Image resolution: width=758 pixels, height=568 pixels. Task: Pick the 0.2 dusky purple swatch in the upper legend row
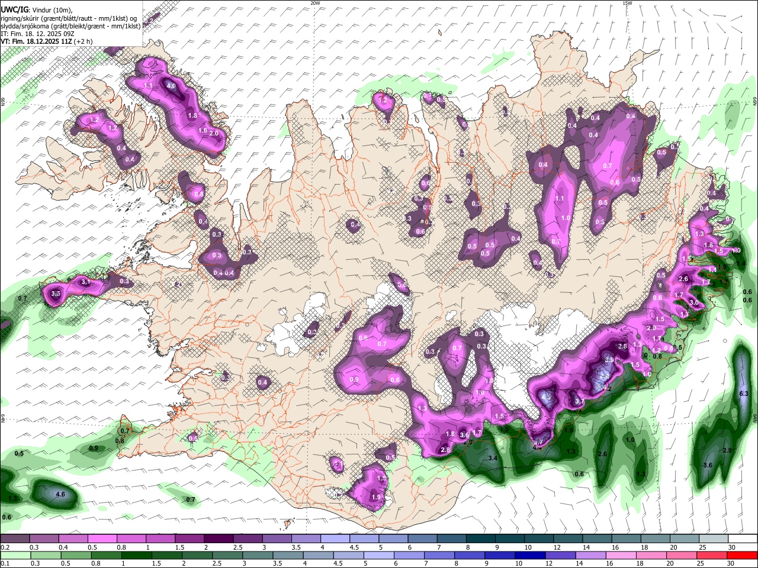[15, 539]
